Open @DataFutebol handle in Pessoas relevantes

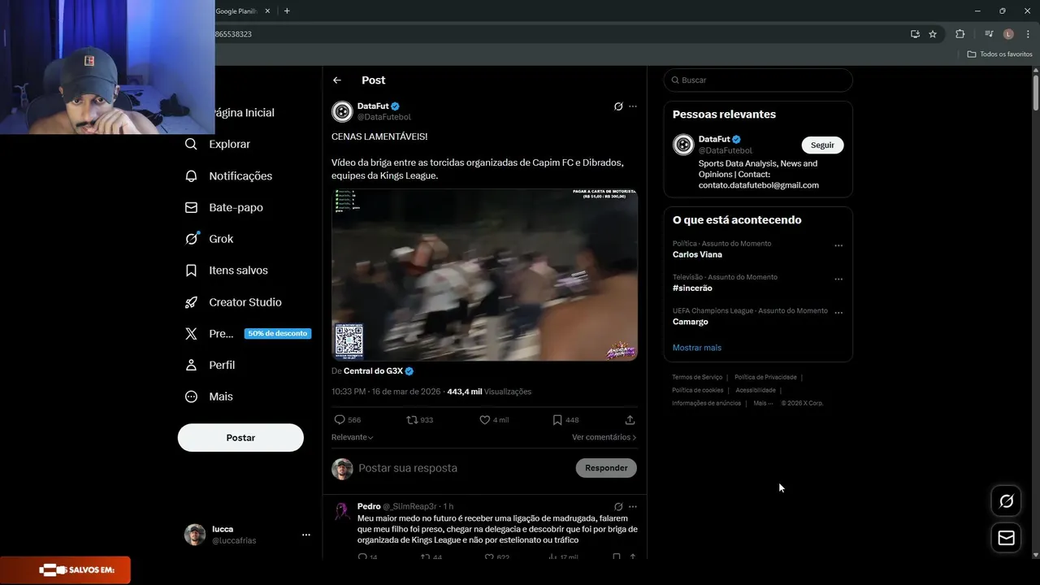726,150
